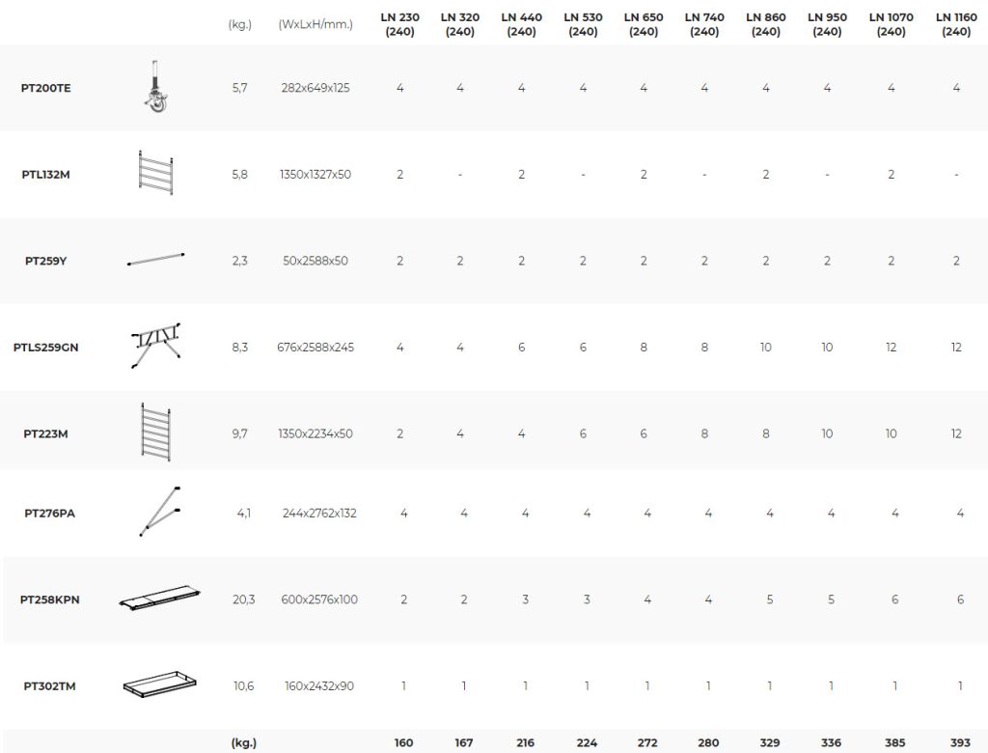Click the PT258KPN platform image

160,600
